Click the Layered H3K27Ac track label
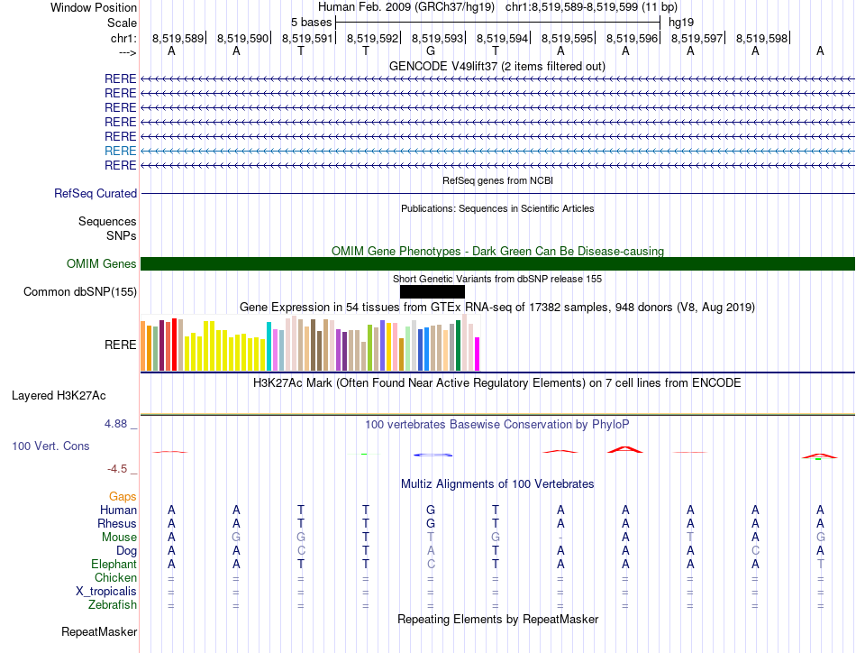This screenshot has width=856, height=653. [59, 396]
